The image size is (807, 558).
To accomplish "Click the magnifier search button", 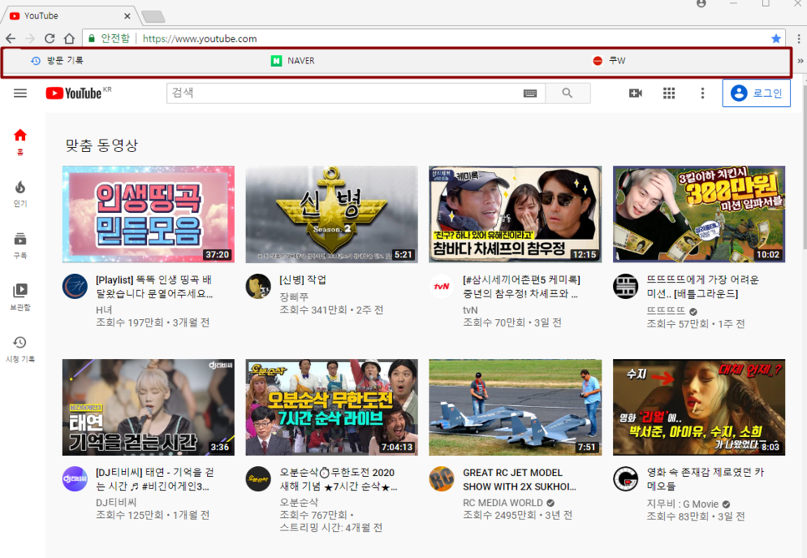I will tap(567, 94).
